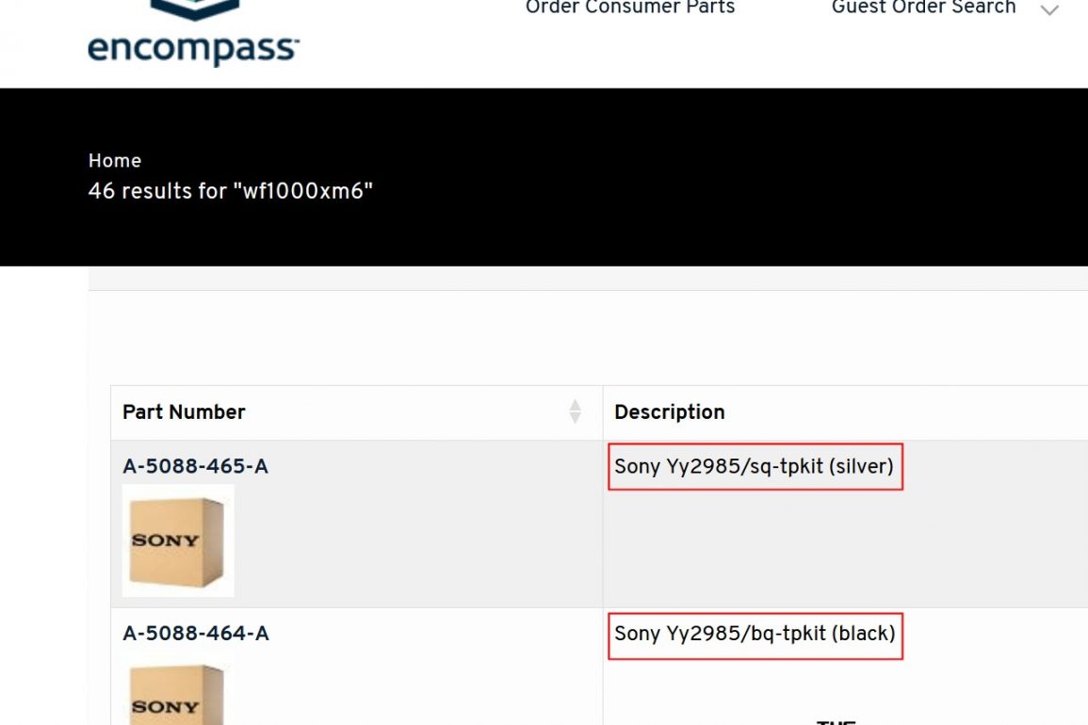Click the partially visible THE text at bottom
The width and height of the screenshot is (1088, 725).
click(835, 720)
